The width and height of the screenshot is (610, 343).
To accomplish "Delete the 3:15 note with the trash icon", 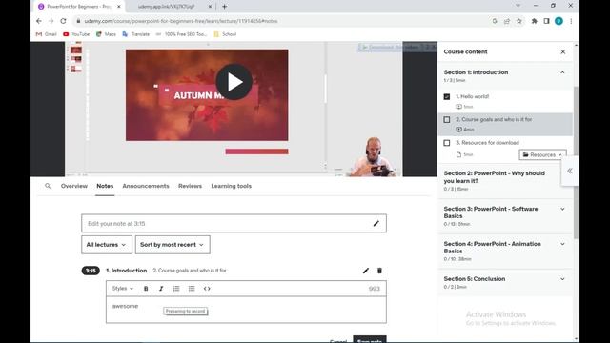I will [x=379, y=271].
